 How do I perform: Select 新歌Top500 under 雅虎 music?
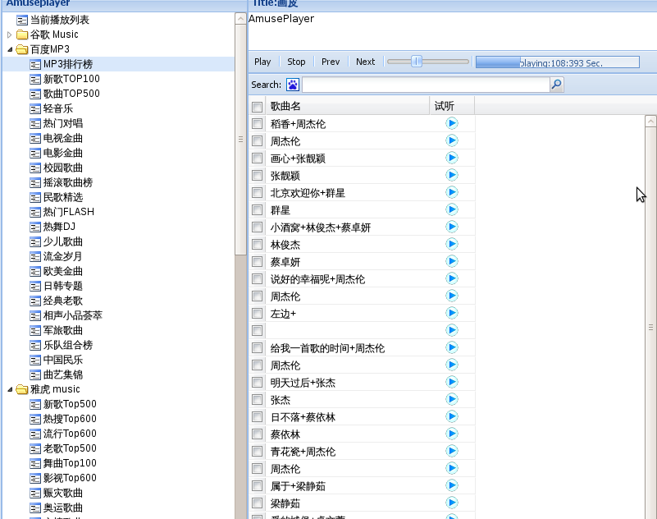tap(70, 404)
